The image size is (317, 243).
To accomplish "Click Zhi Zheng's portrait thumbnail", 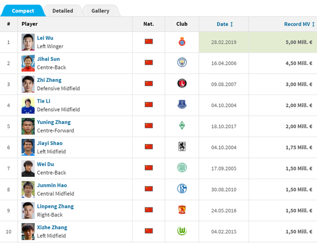I will click(28, 84).
